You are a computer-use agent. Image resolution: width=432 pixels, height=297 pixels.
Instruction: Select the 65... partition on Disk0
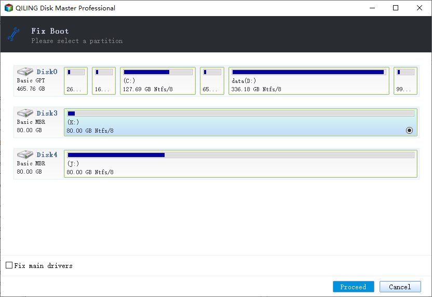[212, 81]
